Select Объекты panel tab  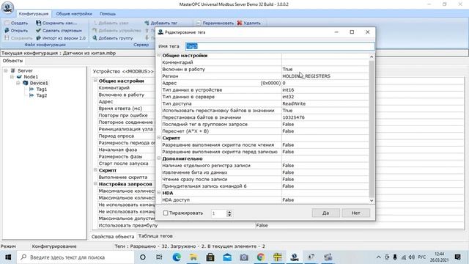(12, 61)
